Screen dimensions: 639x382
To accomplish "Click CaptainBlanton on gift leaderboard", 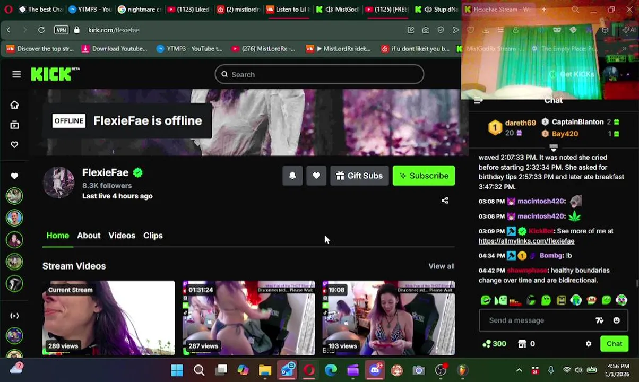I will 577,122.
